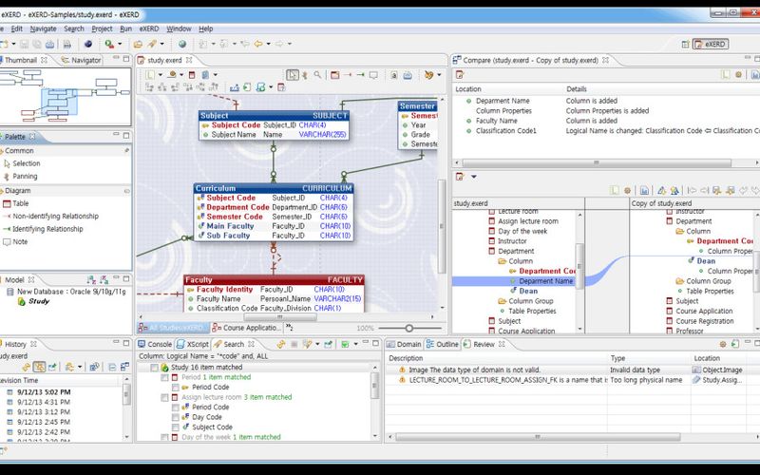The width and height of the screenshot is (760, 475).
Task: Click the highlighted compare mode icon in History toolbar
Action: coord(39,367)
